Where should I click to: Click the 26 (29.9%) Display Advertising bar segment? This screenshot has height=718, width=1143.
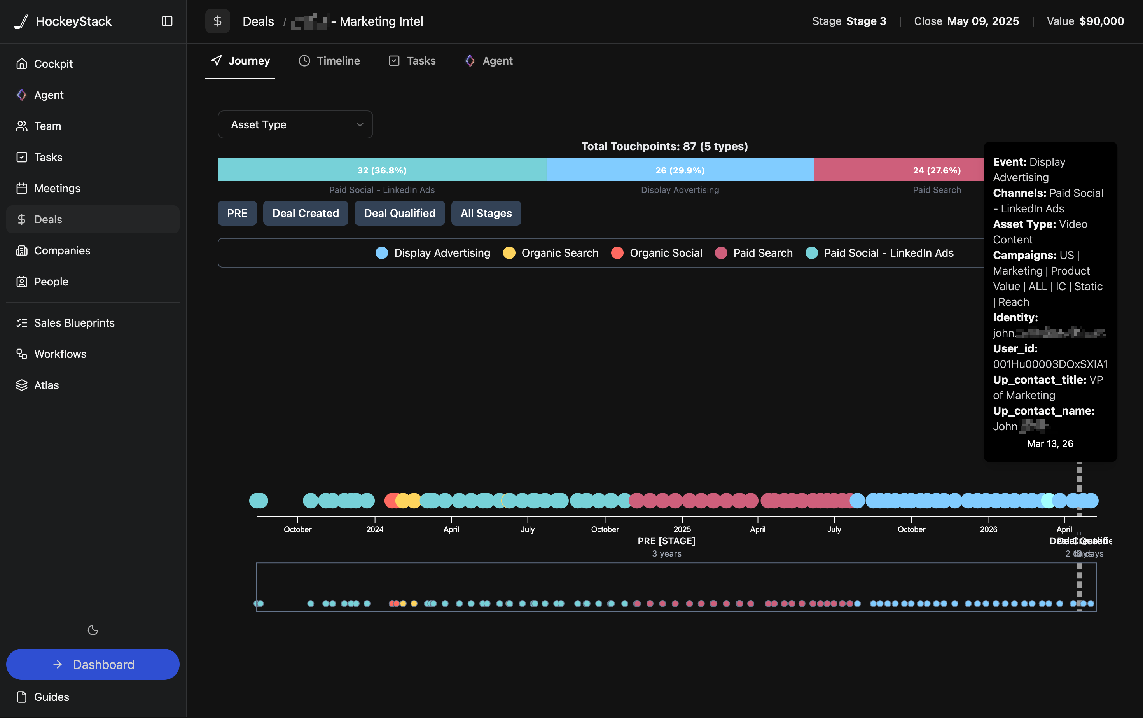(x=680, y=170)
